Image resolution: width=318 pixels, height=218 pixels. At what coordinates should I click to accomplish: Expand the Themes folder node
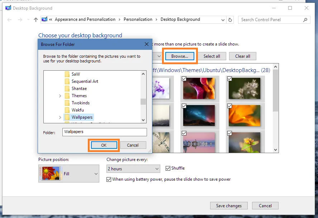point(60,96)
